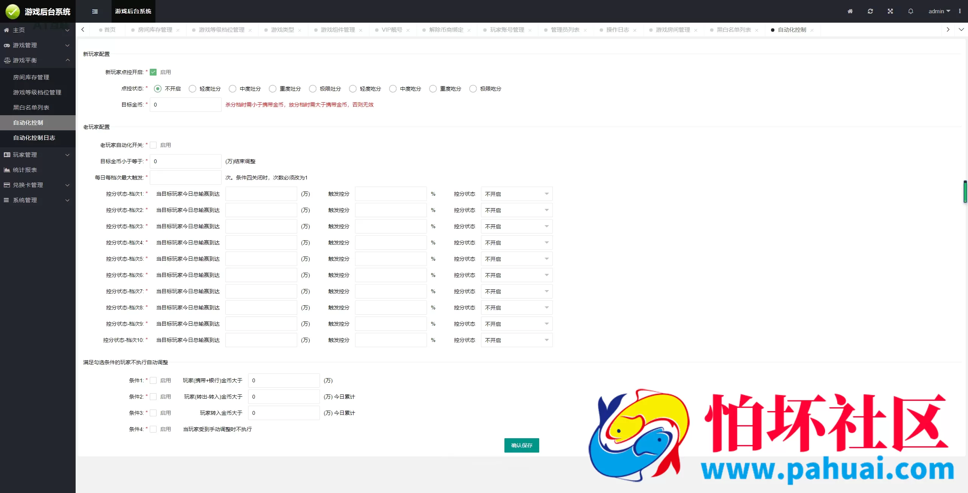Screen dimensions: 968x493
Task: Focus the 目标金币 input under 新玩家配置
Action: pyautogui.click(x=186, y=105)
